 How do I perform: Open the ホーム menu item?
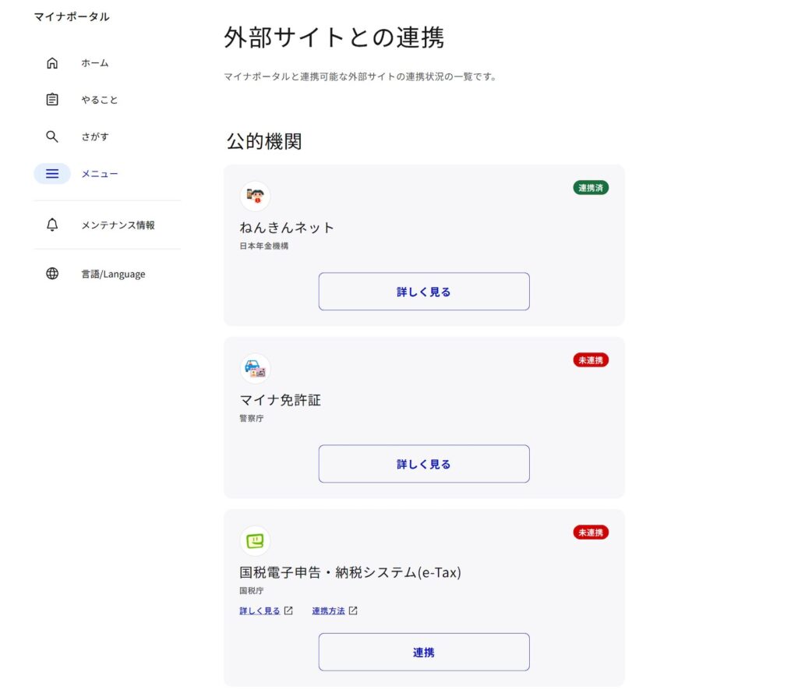click(x=95, y=63)
